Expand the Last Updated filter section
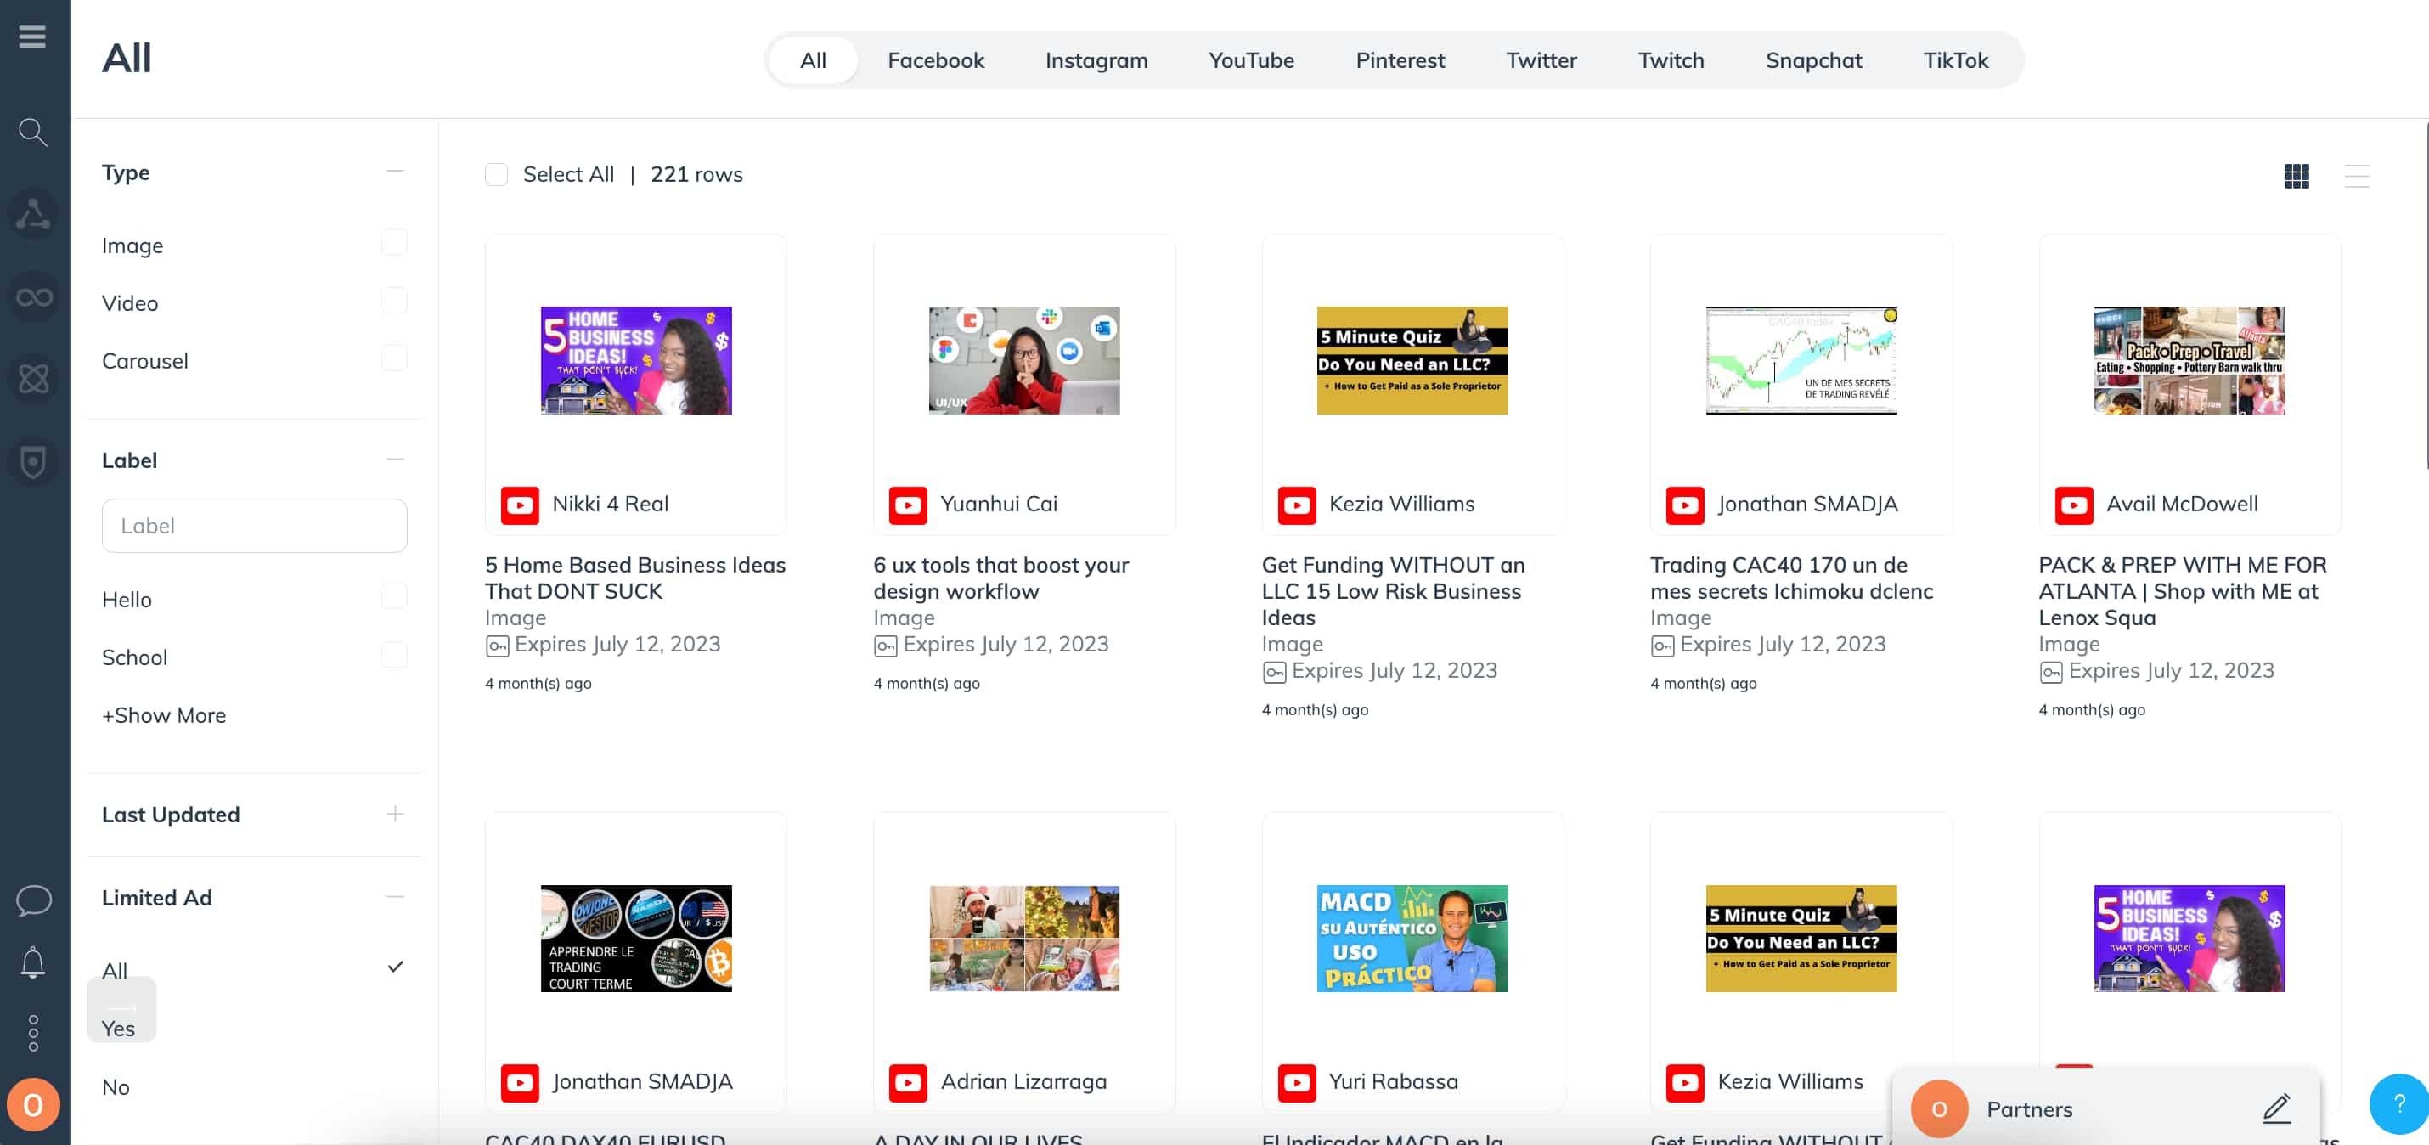 tap(395, 813)
